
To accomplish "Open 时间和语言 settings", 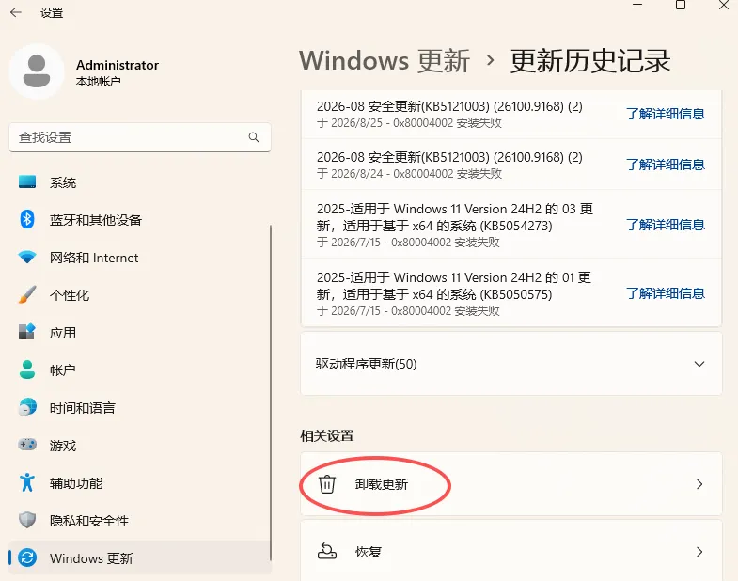I will coord(140,408).
